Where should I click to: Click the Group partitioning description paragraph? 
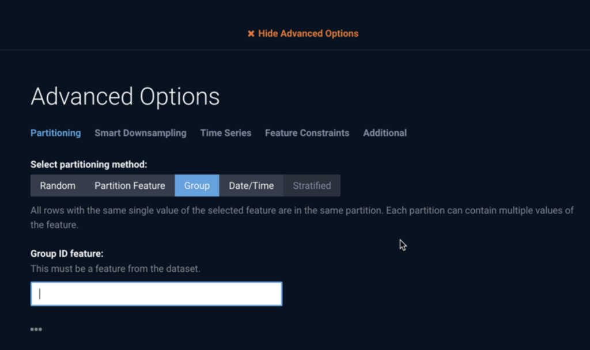(x=302, y=217)
